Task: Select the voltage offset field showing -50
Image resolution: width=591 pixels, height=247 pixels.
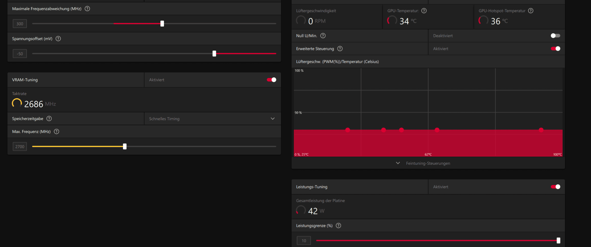Action: [20, 54]
